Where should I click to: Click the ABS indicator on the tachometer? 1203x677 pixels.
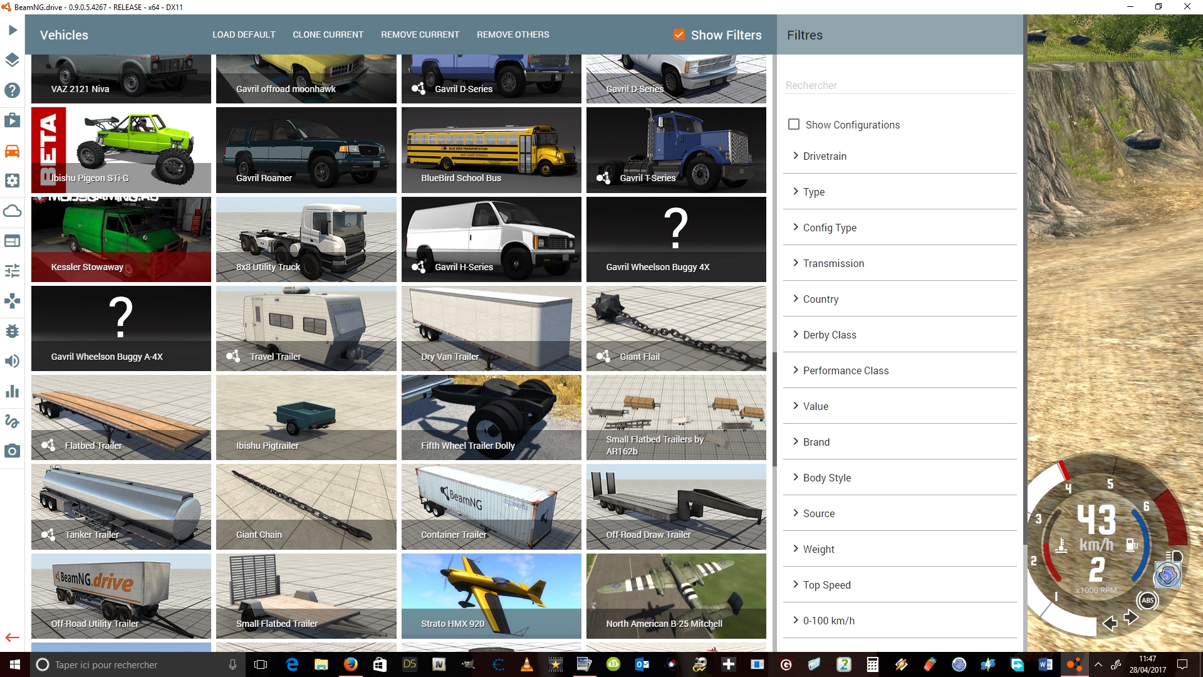click(x=1147, y=601)
